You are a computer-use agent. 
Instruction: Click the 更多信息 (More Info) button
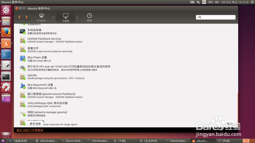(x=35, y=124)
